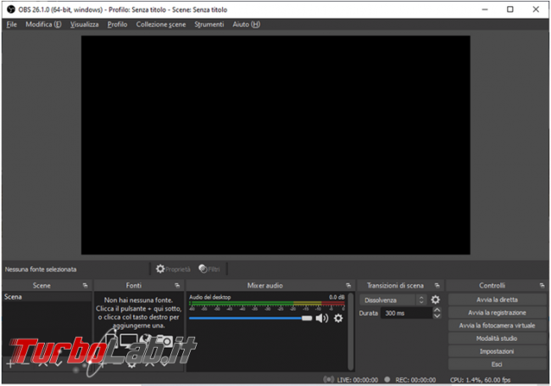Image resolution: width=551 pixels, height=386 pixels.
Task: Click the LIVE broadcast status icon
Action: point(329,379)
